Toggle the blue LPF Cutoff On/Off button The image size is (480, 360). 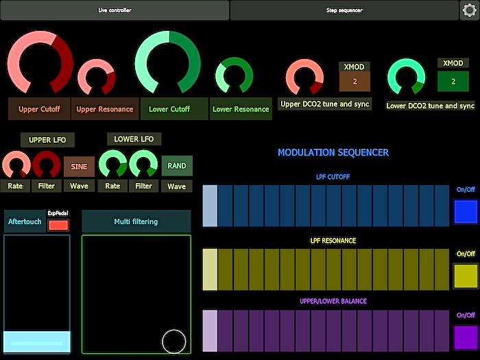pyautogui.click(x=466, y=212)
